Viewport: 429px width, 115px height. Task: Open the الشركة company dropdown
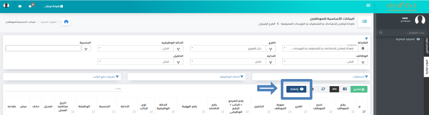click(x=320, y=48)
